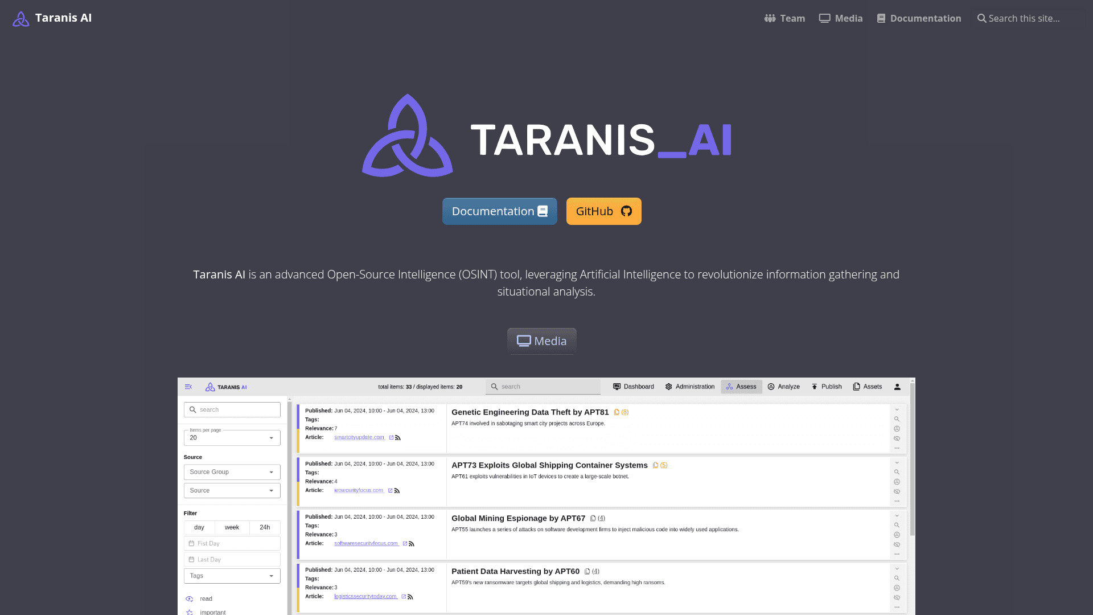The height and width of the screenshot is (615, 1093).
Task: Click the large Taranis trefoil logo graphic
Action: tap(408, 136)
